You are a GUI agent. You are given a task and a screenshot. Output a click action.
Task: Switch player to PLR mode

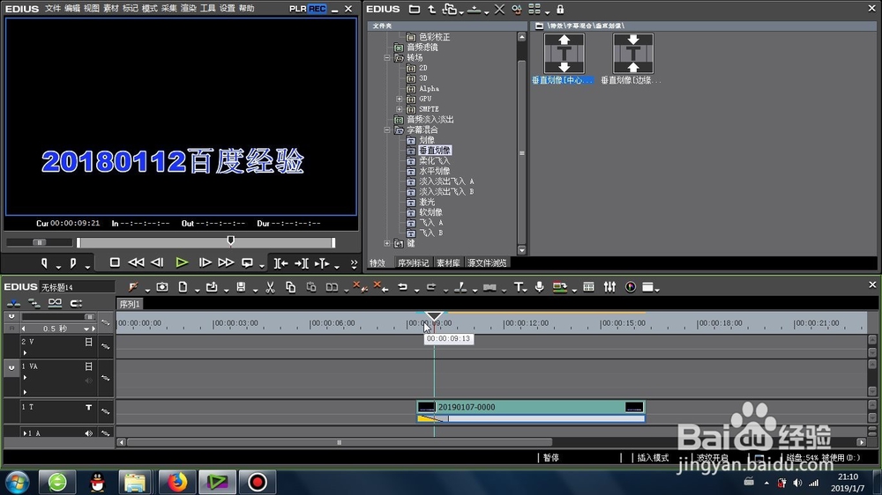pos(298,9)
